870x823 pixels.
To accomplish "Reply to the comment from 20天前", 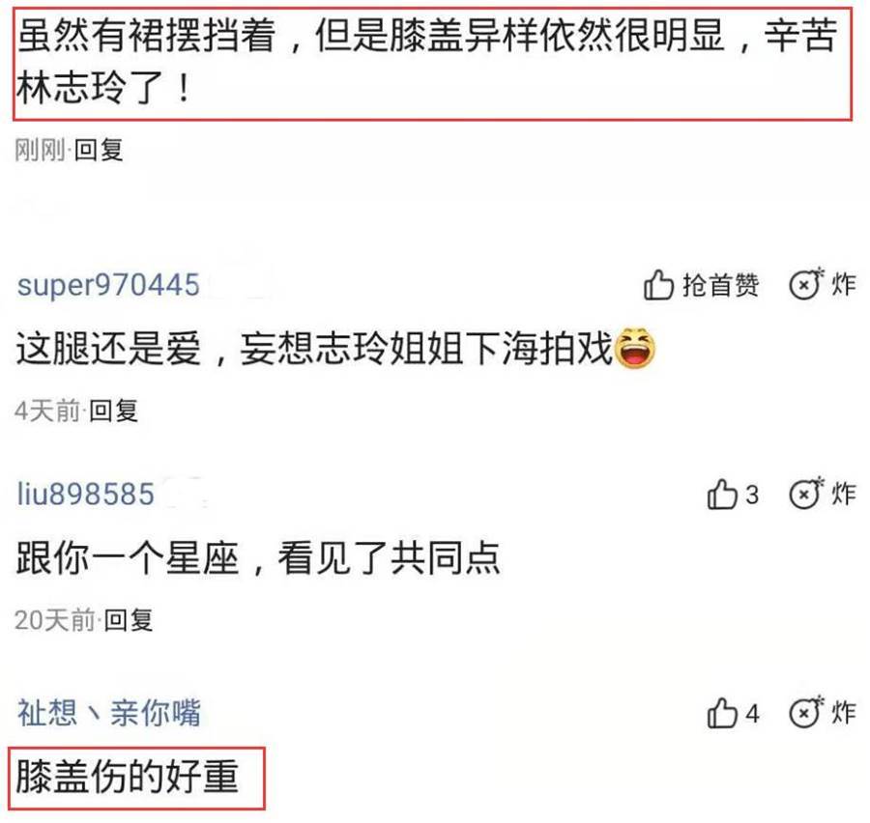I will (x=129, y=619).
